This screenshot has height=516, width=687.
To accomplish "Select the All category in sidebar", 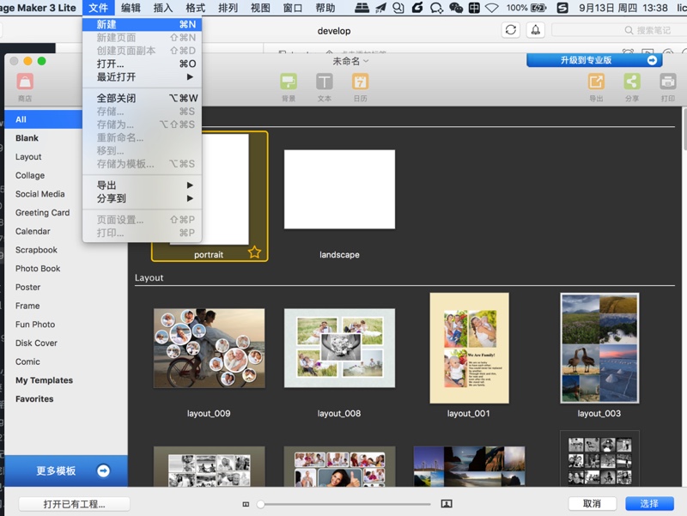I will [44, 119].
